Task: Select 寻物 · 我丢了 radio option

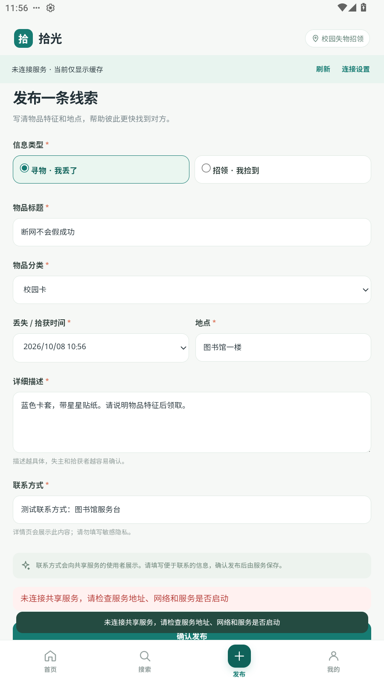Action: 101,169
